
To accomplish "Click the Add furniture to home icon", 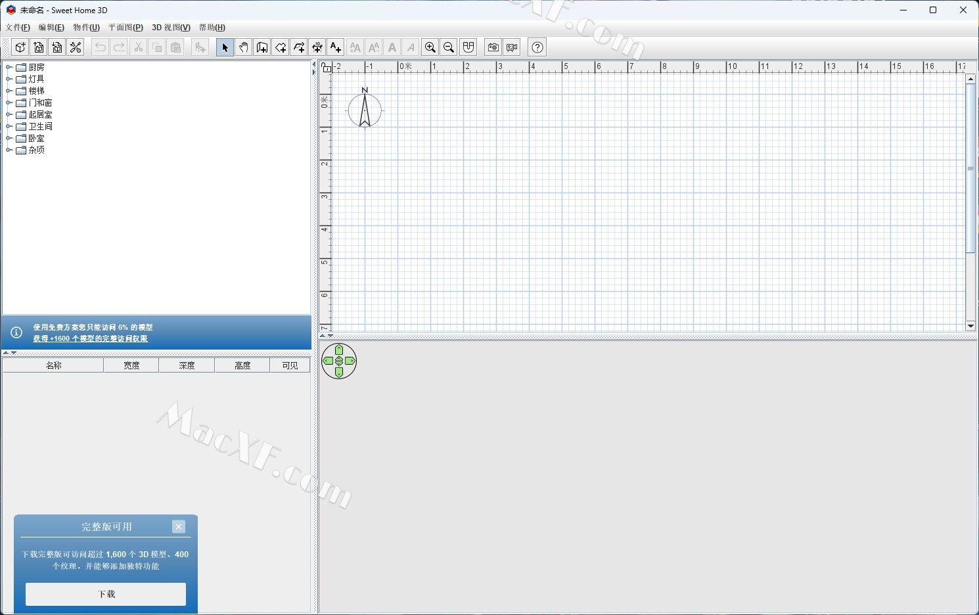I will (x=200, y=47).
